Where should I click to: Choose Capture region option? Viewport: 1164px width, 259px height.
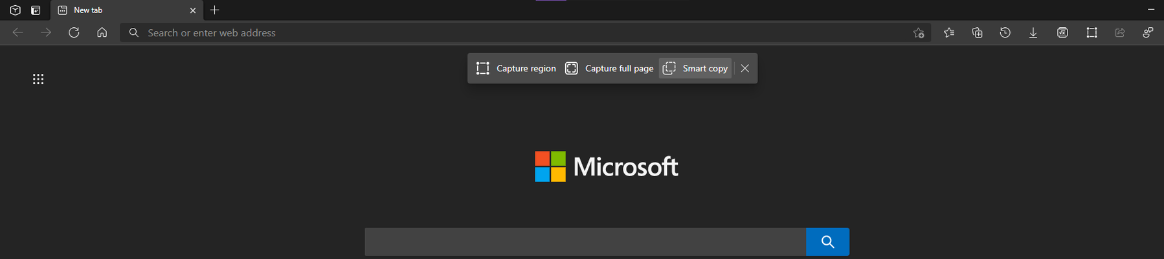click(516, 68)
